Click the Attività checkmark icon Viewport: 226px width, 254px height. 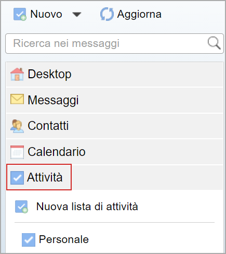tap(17, 178)
